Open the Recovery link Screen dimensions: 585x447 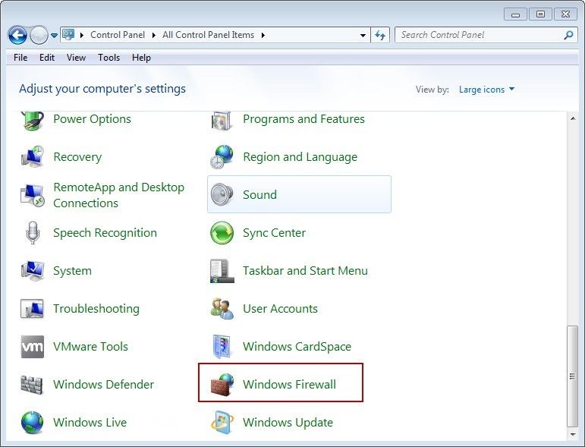coord(77,157)
